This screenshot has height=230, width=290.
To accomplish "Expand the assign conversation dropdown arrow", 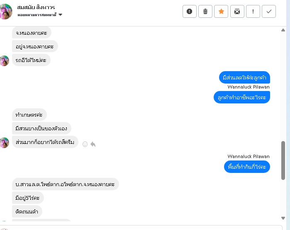I will (x=61, y=15).
